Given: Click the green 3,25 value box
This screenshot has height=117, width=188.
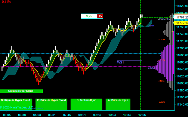Looking at the screenshot, I should (89, 16).
